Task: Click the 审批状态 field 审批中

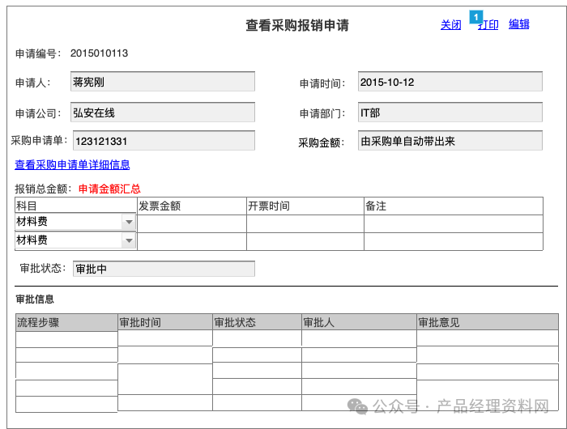Action: (164, 269)
